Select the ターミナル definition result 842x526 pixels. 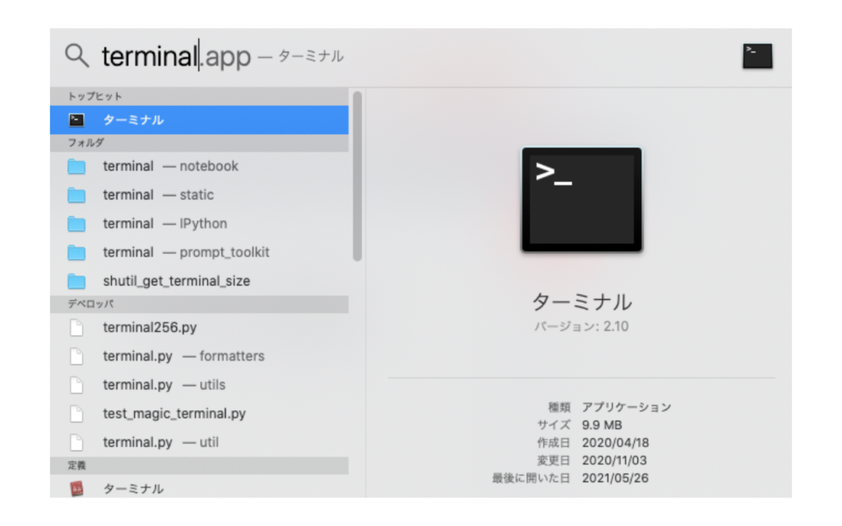click(x=199, y=487)
